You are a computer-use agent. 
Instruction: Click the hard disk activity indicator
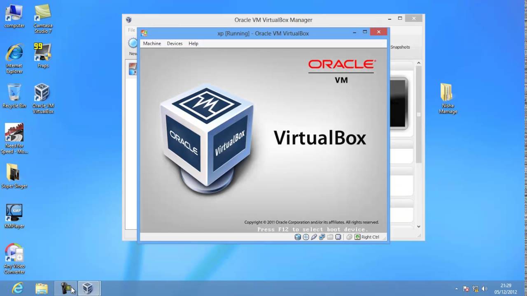coord(298,237)
